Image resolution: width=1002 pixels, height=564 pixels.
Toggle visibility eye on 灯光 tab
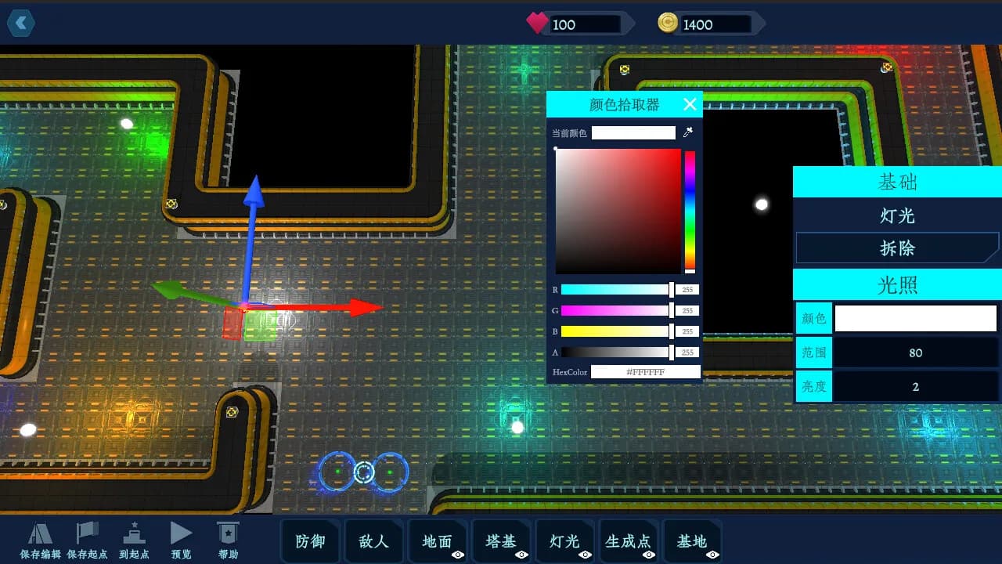pos(585,555)
